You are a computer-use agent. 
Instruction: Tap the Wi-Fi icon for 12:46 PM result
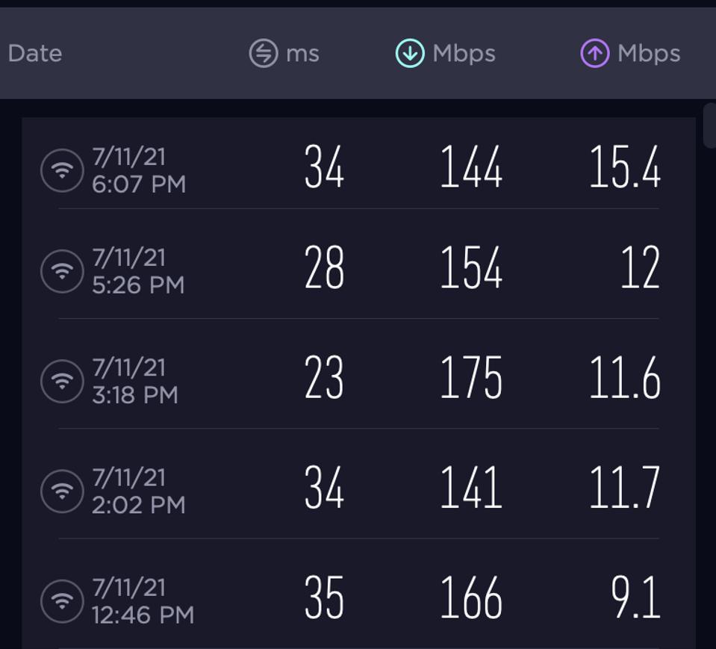click(x=62, y=601)
